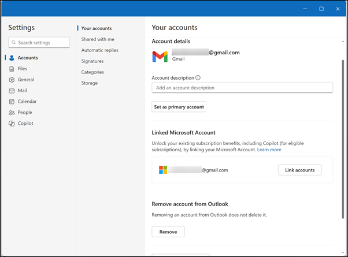The width and height of the screenshot is (348, 257).
Task: Click Set as primary account button
Action: point(179,107)
